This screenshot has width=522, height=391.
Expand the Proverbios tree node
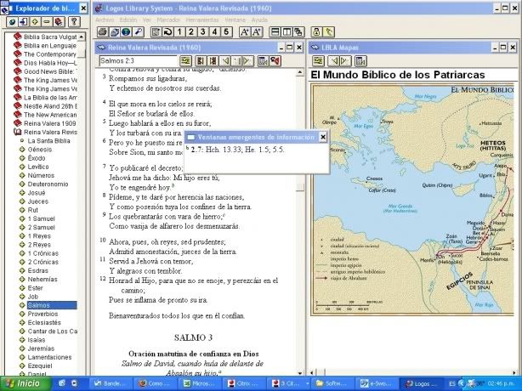click(22, 314)
